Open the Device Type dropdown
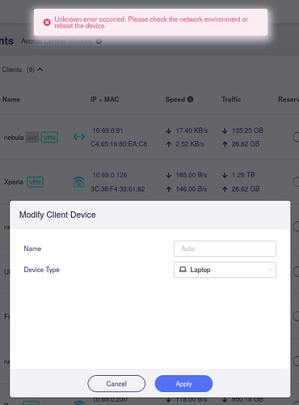Viewport: 299px width, 405px height. [x=225, y=270]
